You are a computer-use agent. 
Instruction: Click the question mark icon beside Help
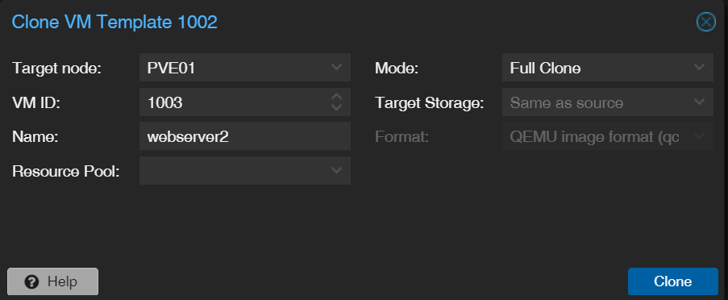(x=31, y=282)
